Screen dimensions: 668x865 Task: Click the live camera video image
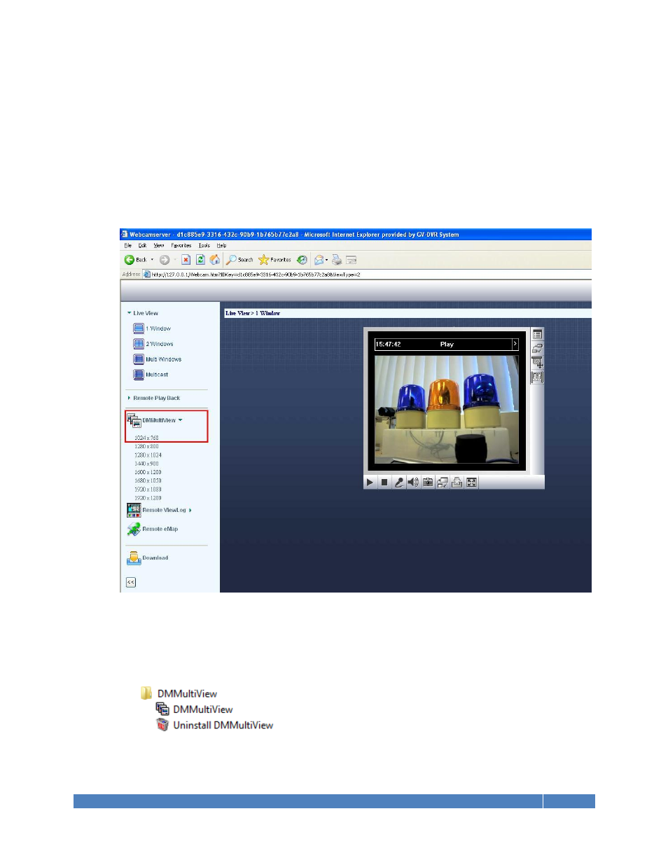pos(447,409)
